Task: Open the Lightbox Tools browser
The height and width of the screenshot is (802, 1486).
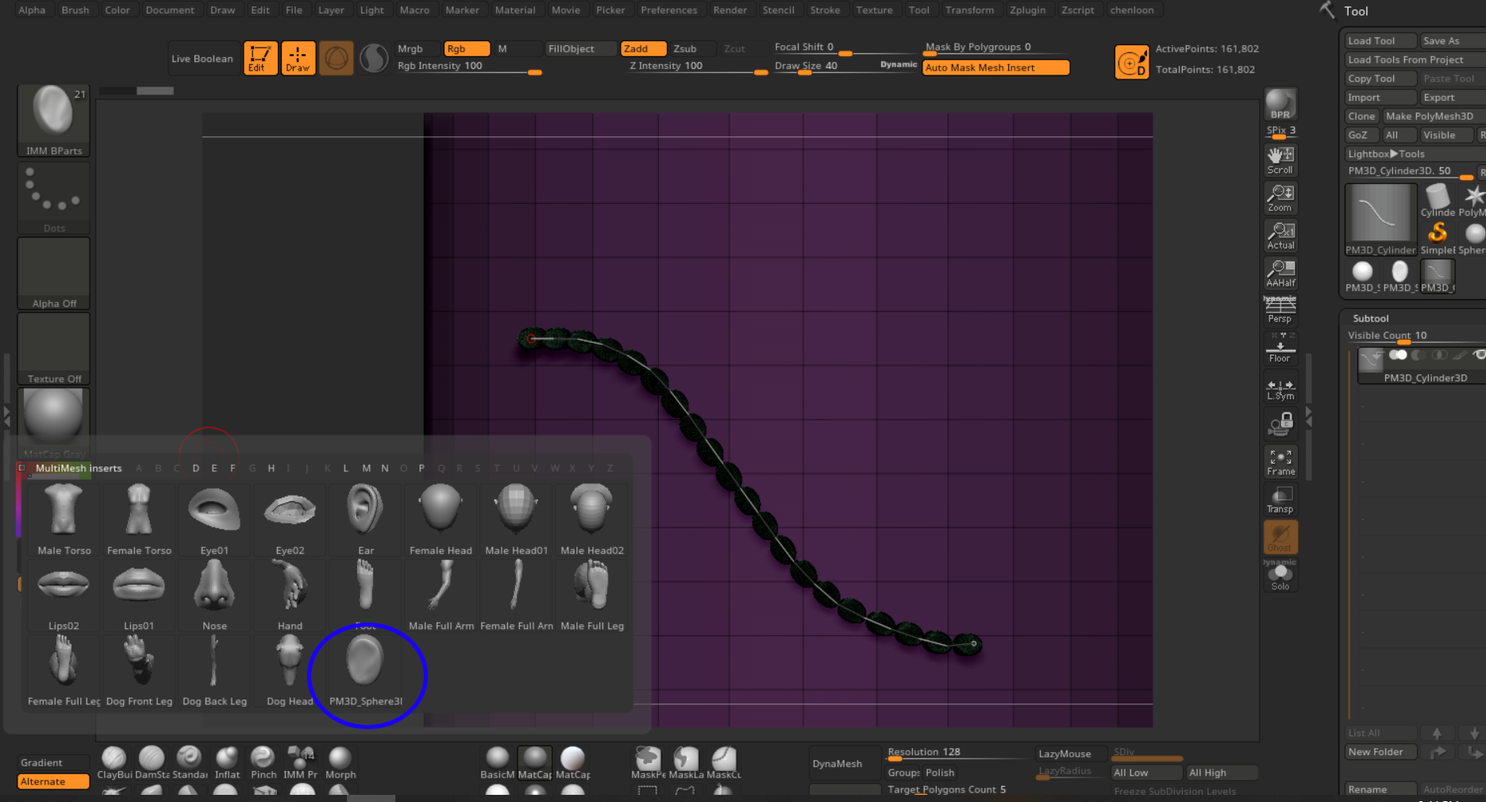Action: 1385,154
